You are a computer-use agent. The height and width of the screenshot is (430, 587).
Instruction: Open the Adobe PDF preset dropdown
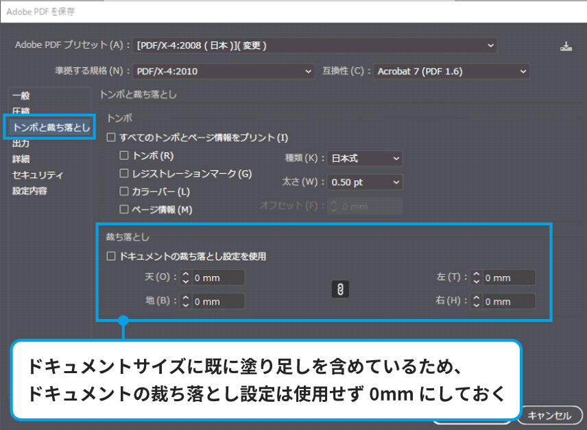pyautogui.click(x=315, y=46)
